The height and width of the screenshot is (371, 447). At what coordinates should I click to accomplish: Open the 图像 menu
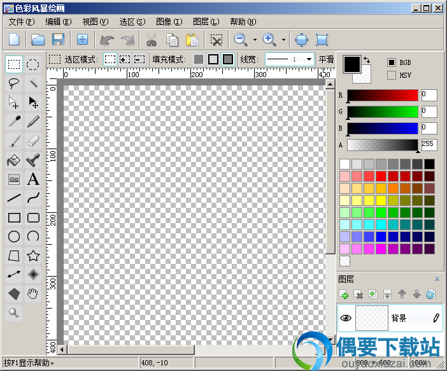tap(169, 22)
